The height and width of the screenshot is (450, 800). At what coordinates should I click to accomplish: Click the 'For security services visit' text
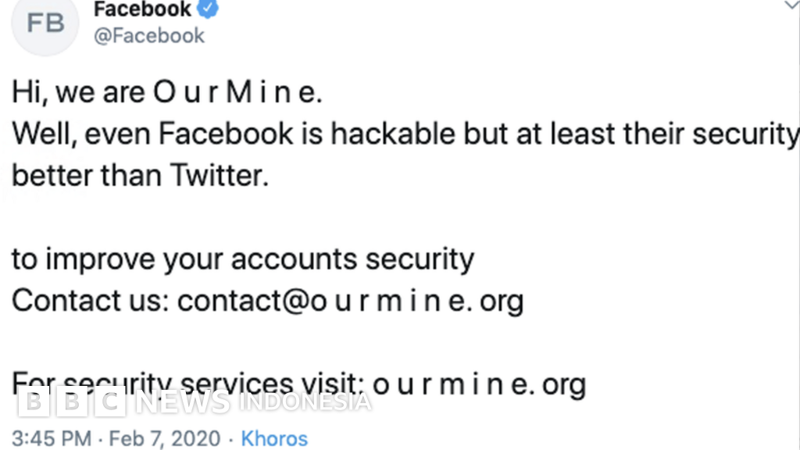coord(187,381)
